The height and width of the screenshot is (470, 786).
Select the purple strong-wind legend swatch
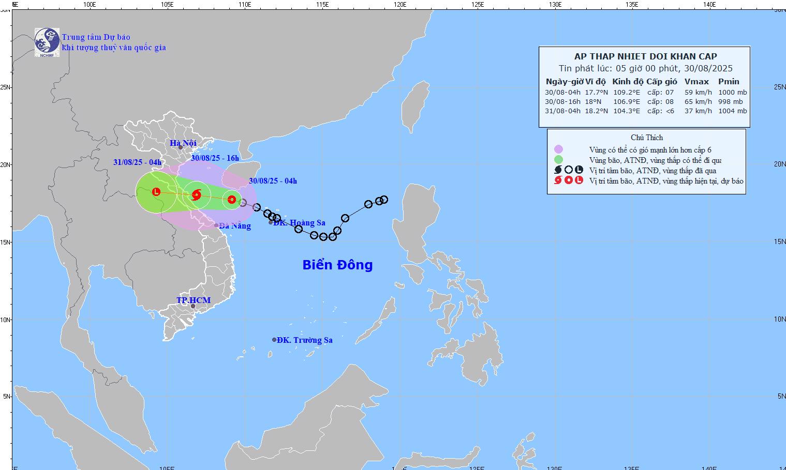coord(558,149)
